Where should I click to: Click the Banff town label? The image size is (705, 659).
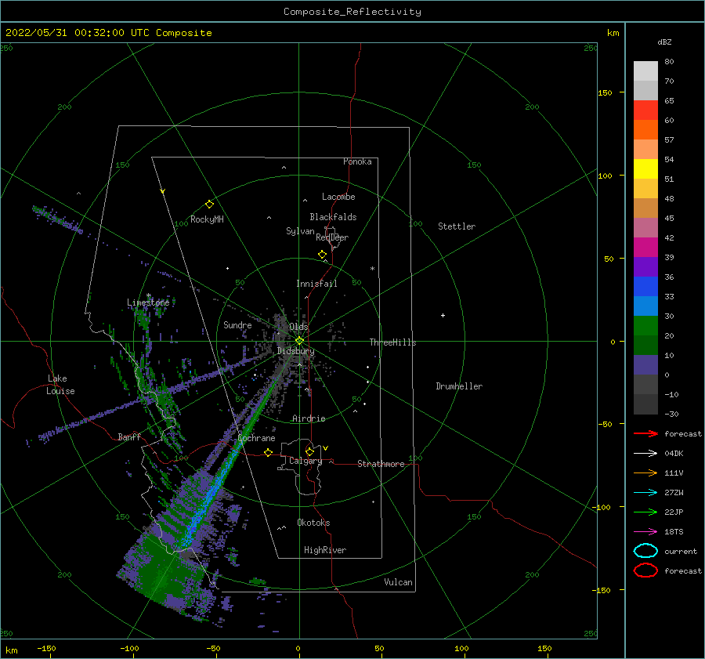point(129,436)
